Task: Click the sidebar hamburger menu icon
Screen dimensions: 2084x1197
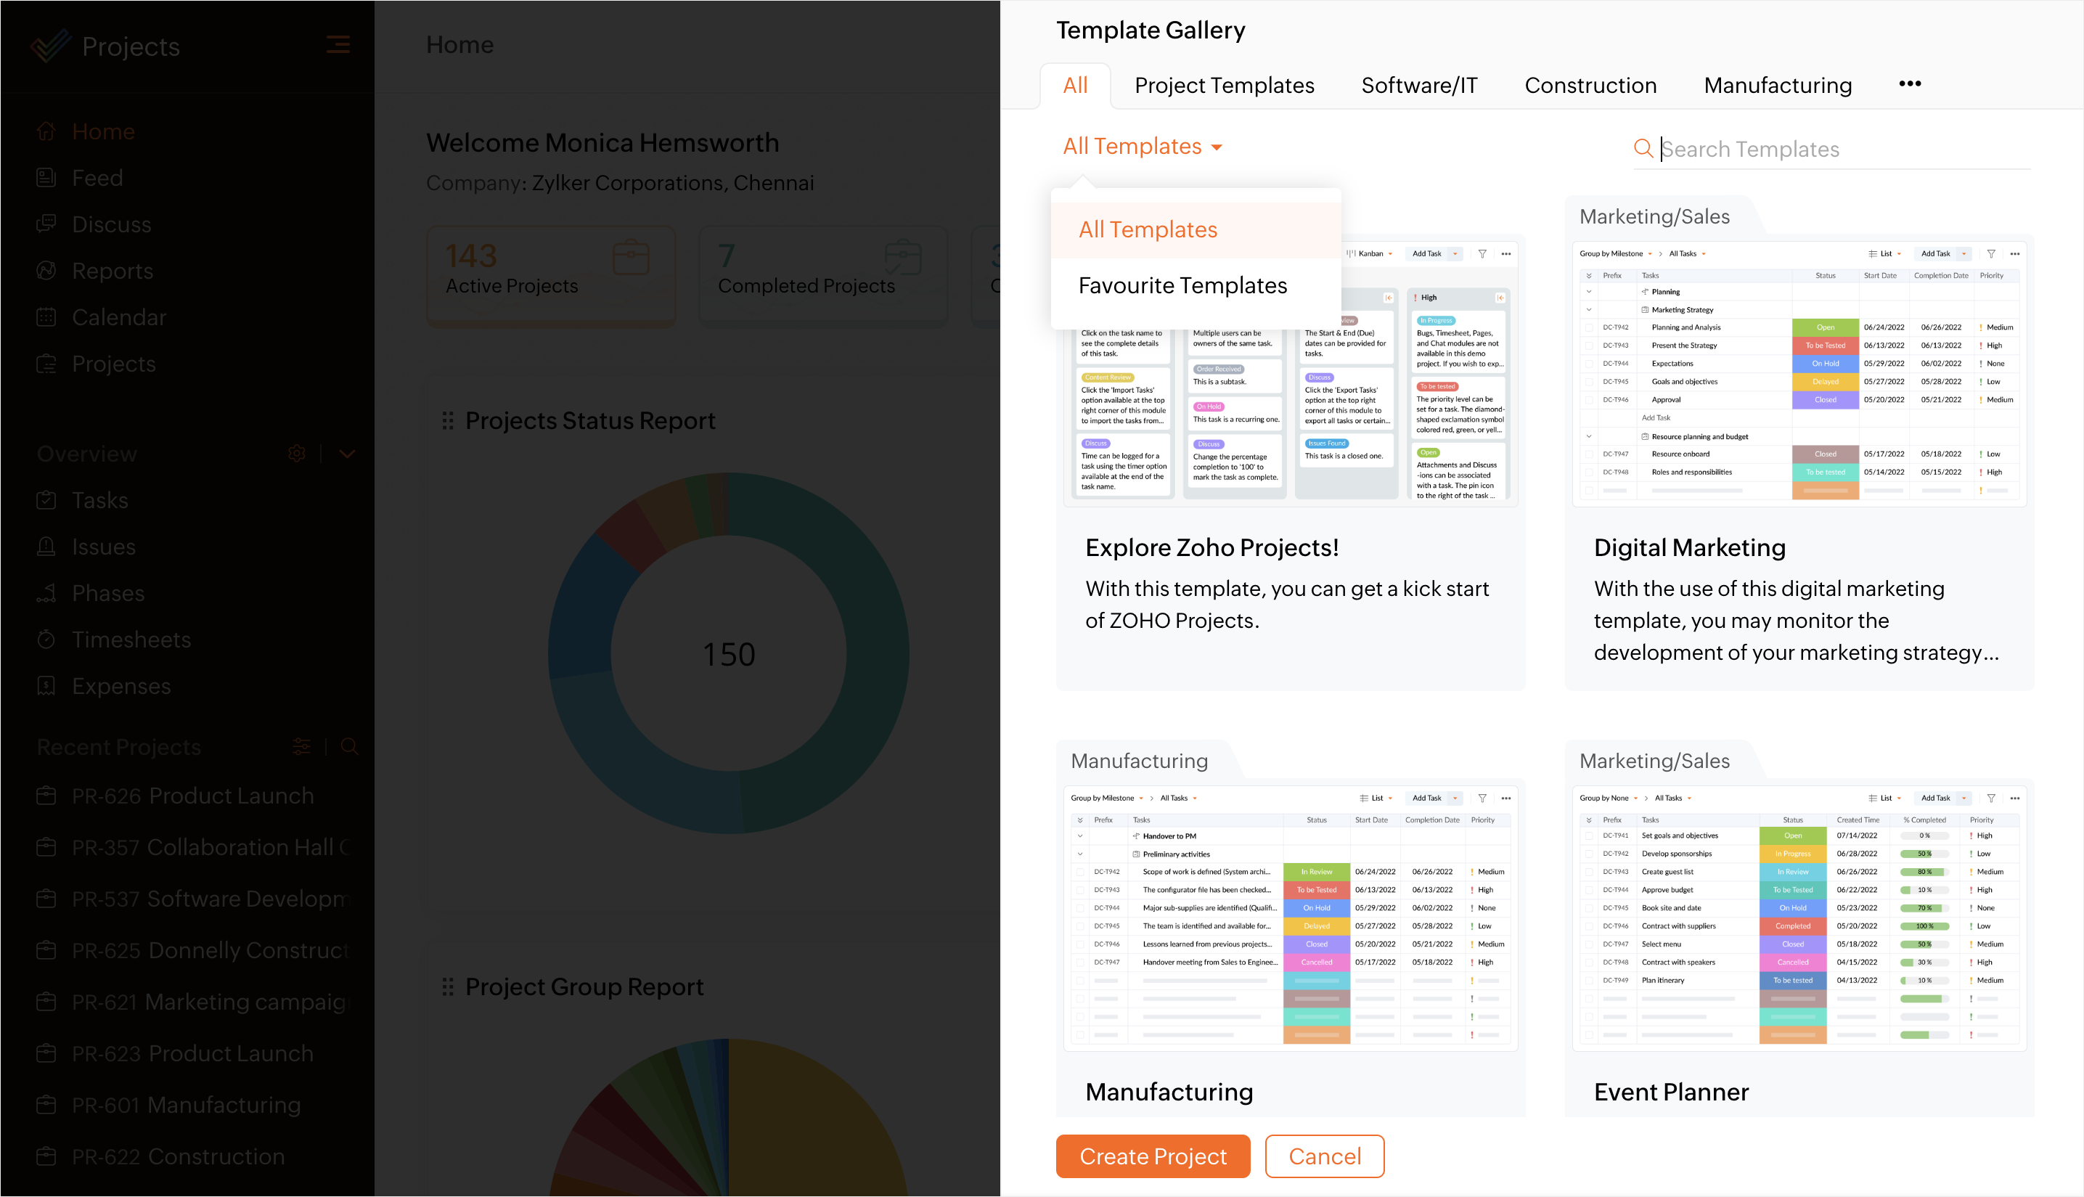Action: (x=338, y=44)
